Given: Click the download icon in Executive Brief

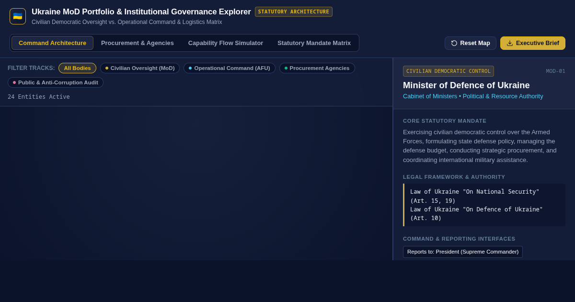Looking at the screenshot, I should coord(510,43).
